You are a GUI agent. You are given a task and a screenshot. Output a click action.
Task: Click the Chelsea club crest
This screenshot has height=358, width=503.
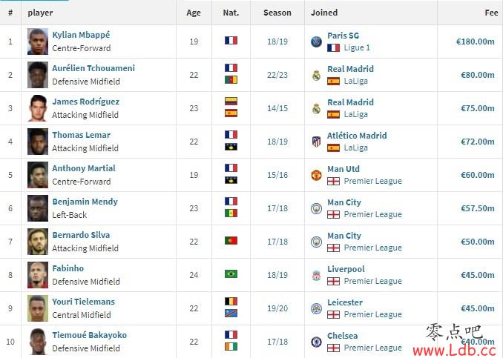point(316,342)
